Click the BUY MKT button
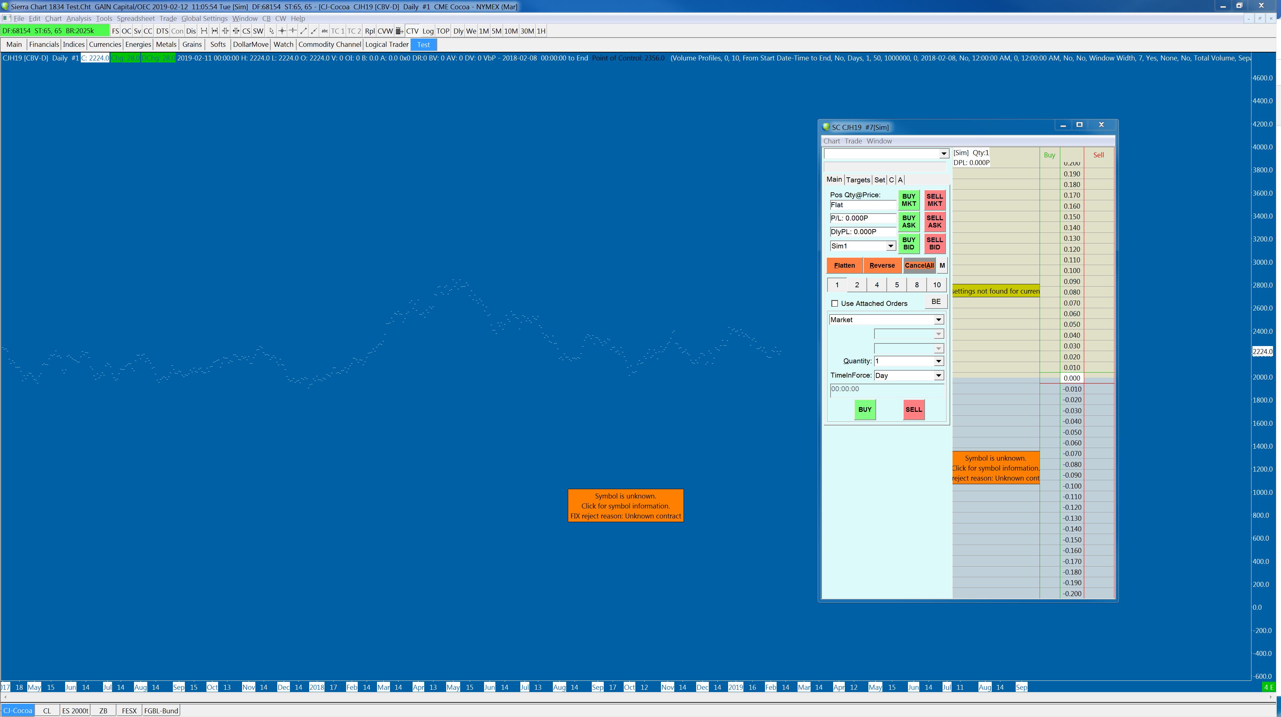This screenshot has width=1281, height=717. [x=909, y=200]
